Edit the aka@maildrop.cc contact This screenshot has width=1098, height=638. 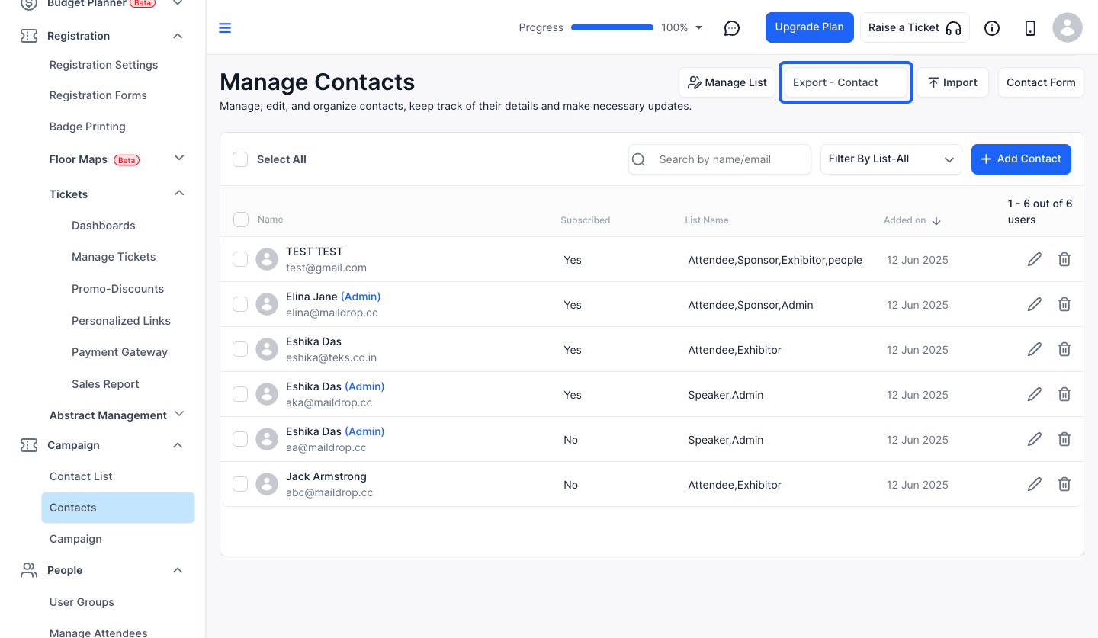(x=1035, y=394)
